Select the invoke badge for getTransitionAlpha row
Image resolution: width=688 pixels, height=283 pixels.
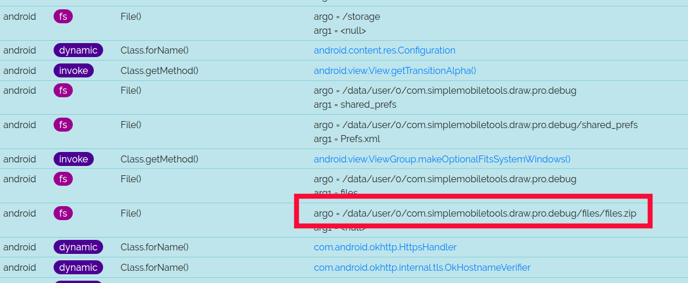click(x=74, y=71)
